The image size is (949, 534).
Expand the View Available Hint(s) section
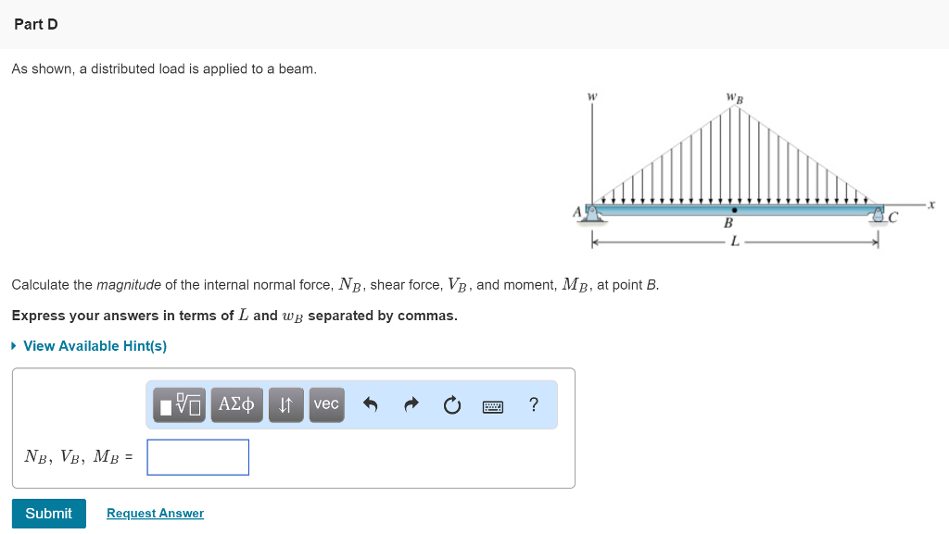point(94,345)
